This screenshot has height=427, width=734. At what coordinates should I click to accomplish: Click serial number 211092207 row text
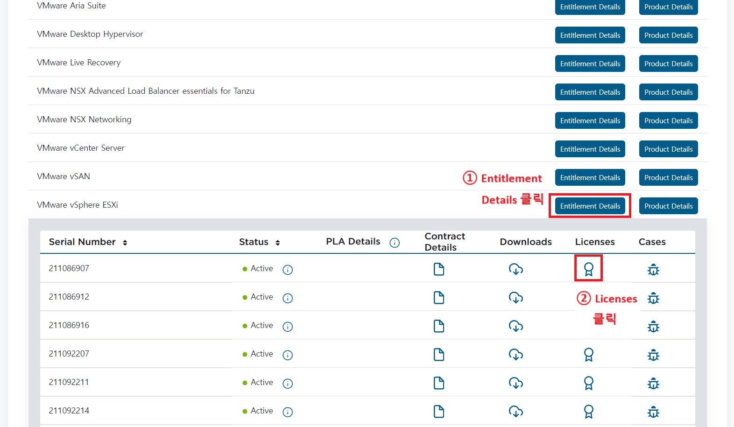coord(69,354)
